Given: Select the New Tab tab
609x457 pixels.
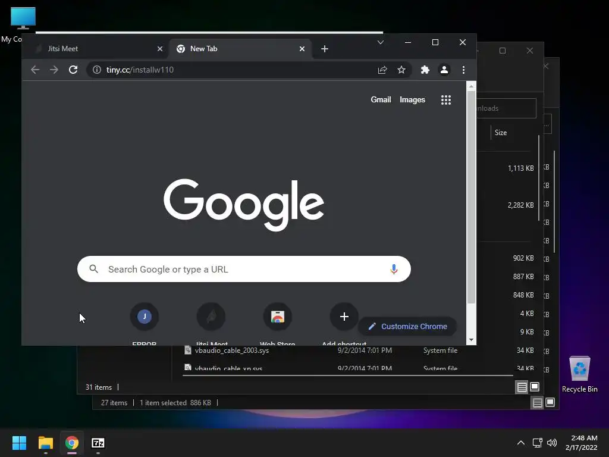Looking at the screenshot, I should click(240, 49).
